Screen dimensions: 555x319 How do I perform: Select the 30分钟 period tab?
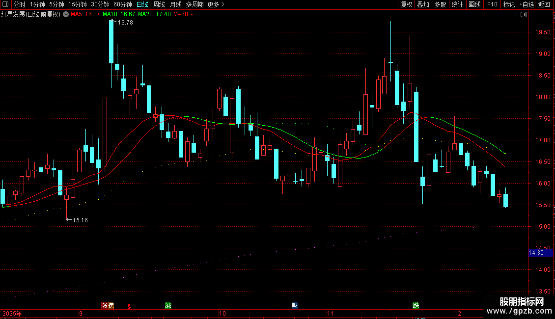tap(100, 4)
